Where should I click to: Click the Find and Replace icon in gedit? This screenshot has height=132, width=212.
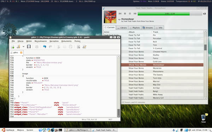84,47
